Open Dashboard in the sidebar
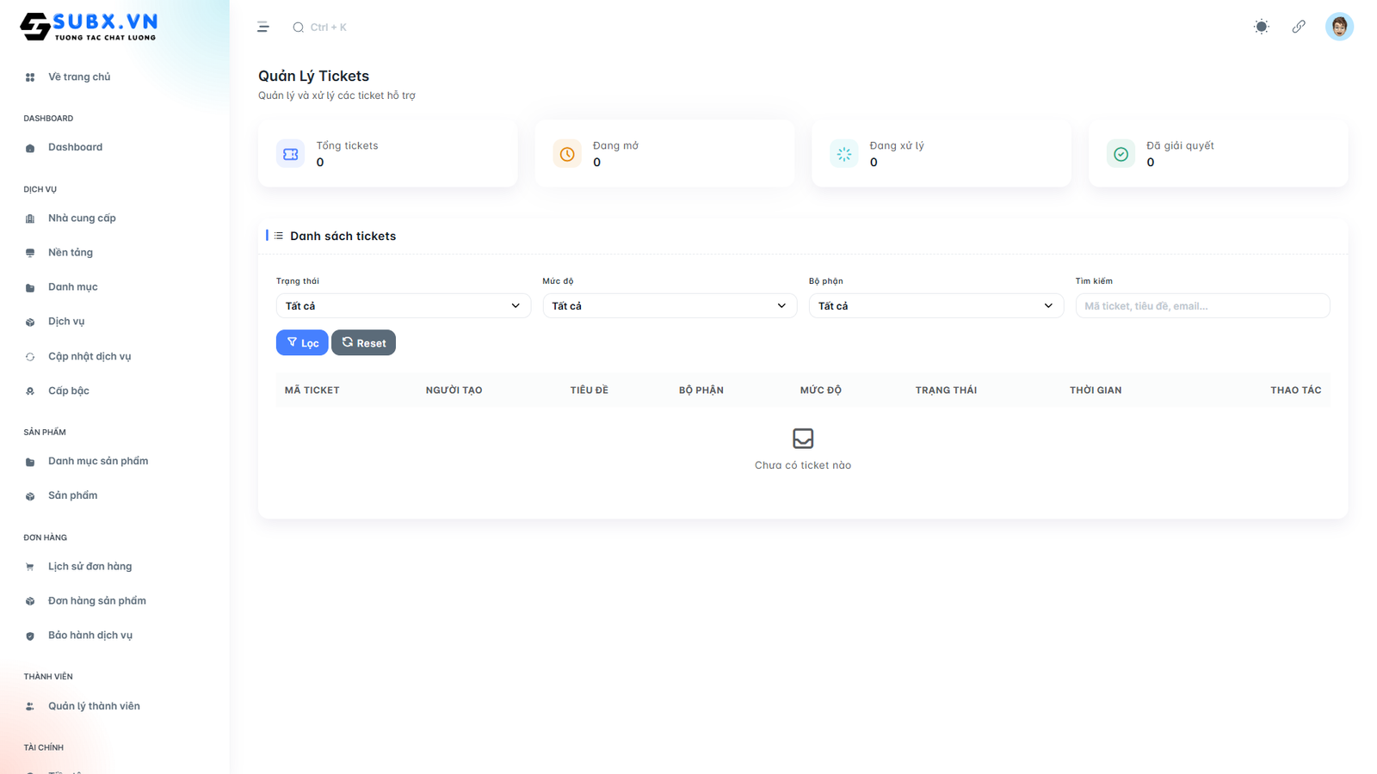 pyautogui.click(x=75, y=147)
